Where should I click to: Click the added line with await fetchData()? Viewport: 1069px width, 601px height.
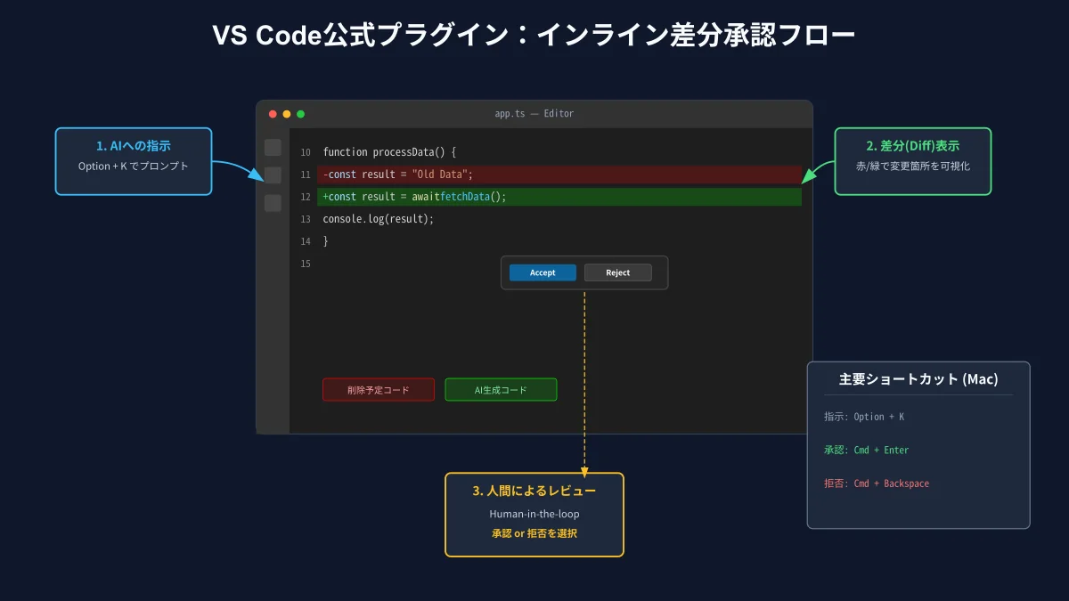pos(559,197)
